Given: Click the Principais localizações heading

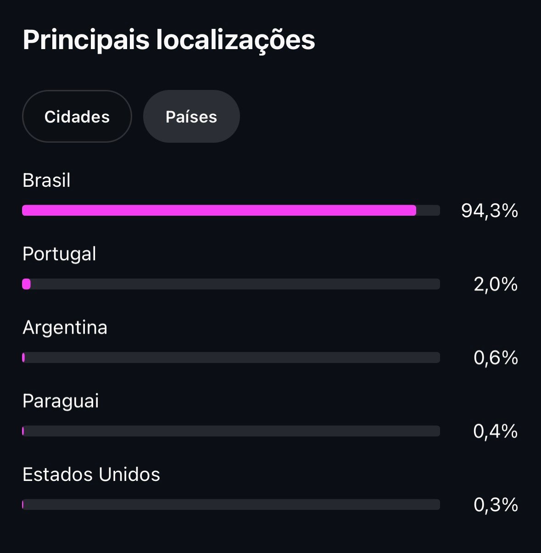Looking at the screenshot, I should click(x=169, y=40).
